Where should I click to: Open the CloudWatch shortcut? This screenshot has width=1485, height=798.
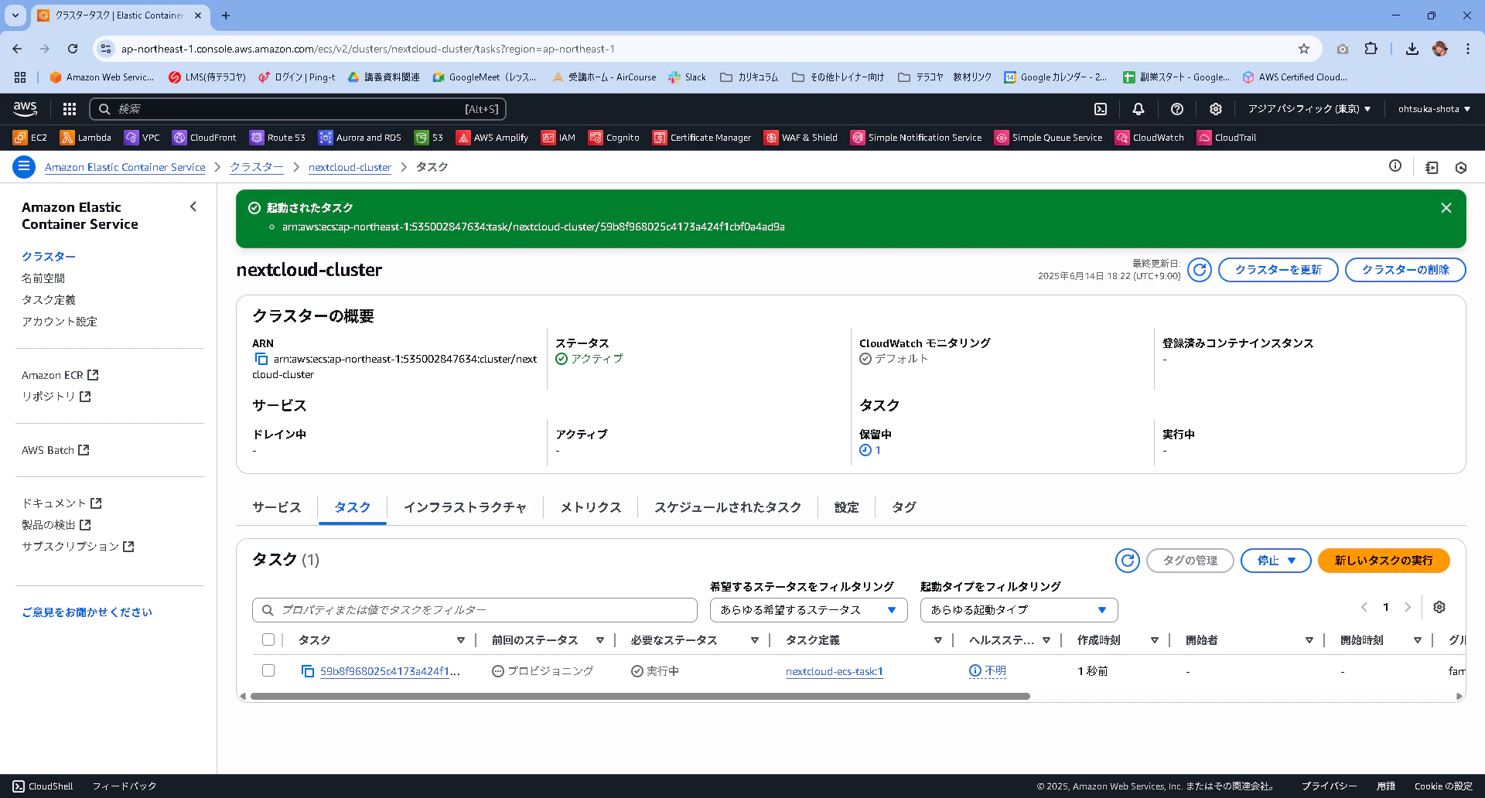point(1149,138)
